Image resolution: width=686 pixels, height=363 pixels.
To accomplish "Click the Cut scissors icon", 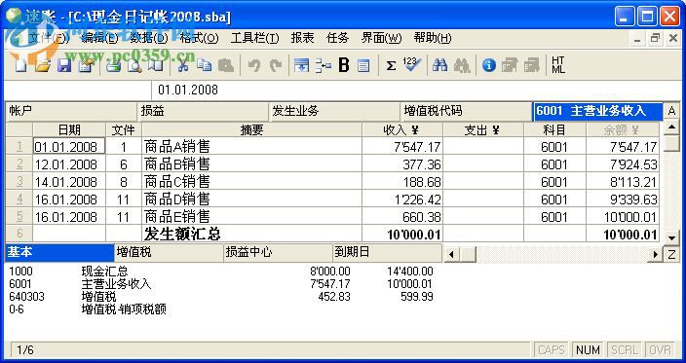I will point(183,65).
